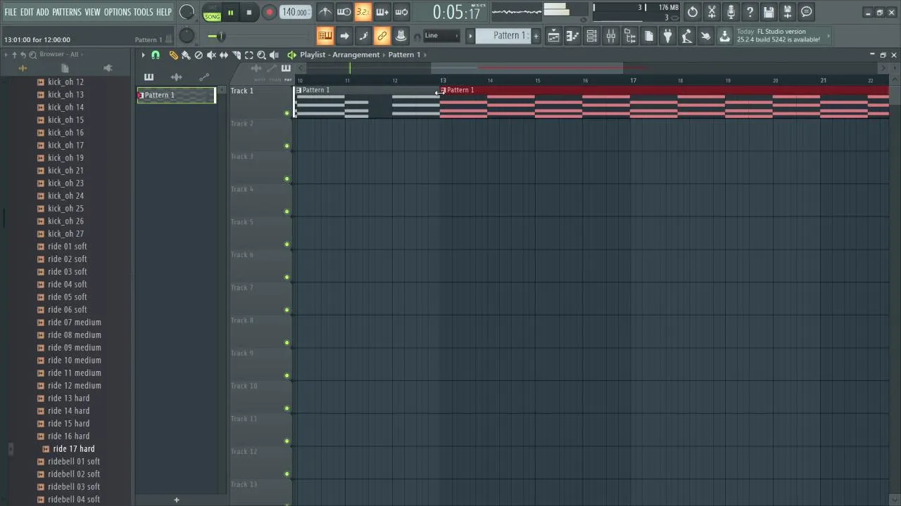Toggle Song/Pattern mode switch
The width and height of the screenshot is (901, 506).
click(x=212, y=13)
